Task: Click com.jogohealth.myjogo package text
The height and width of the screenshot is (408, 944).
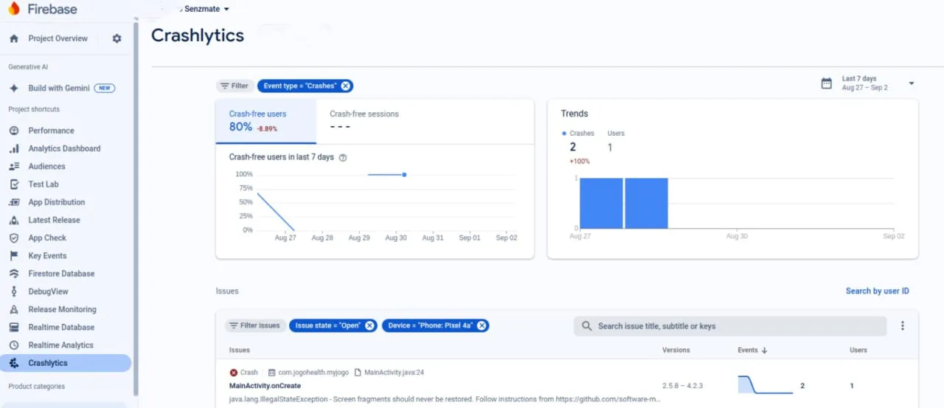Action: (313, 373)
